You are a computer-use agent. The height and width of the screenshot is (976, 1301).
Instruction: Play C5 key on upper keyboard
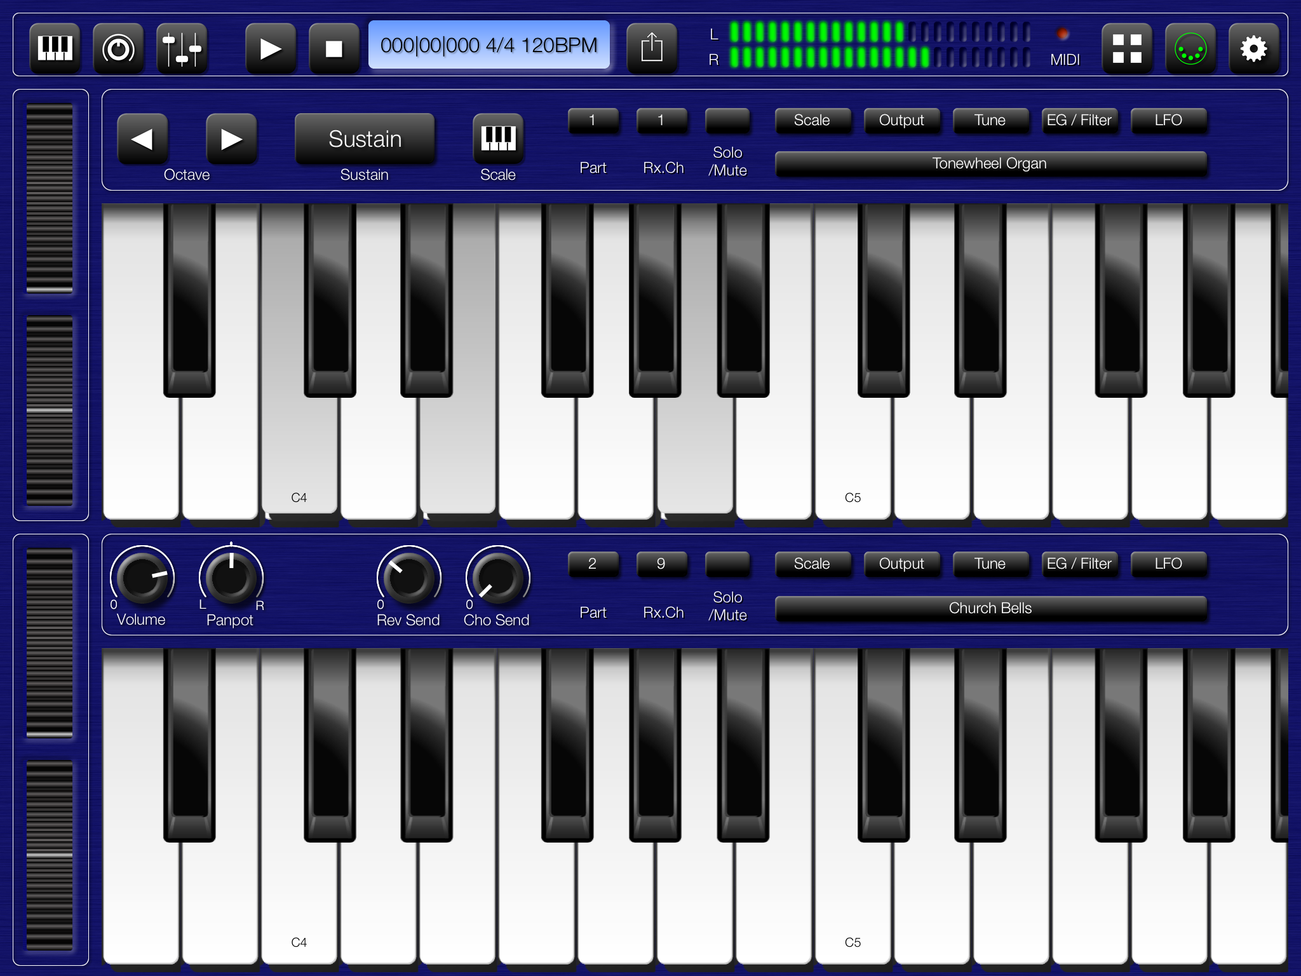[x=853, y=457]
